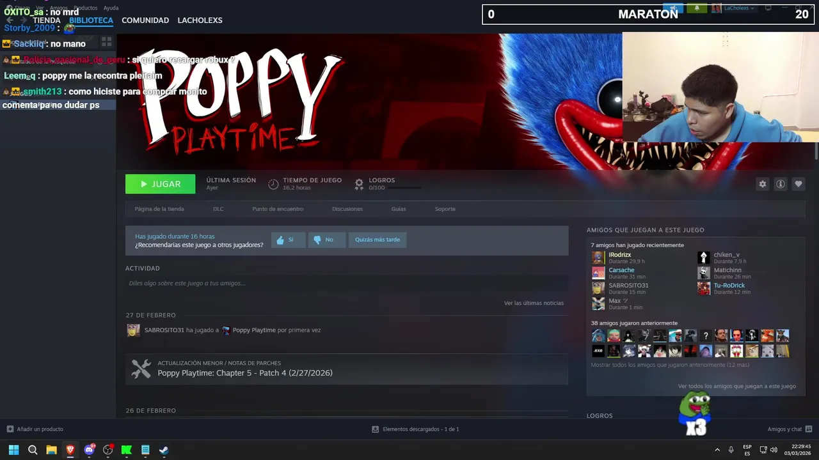Open Brave browser from taskbar
The width and height of the screenshot is (819, 460).
pos(70,450)
